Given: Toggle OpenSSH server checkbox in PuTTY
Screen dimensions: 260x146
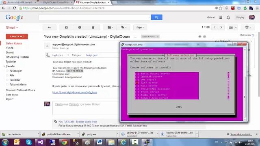Looking at the screenshot, I should tap(137, 77).
